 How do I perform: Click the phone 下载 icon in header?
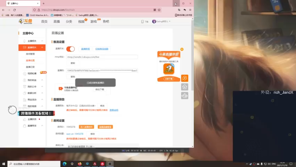click(145, 22)
